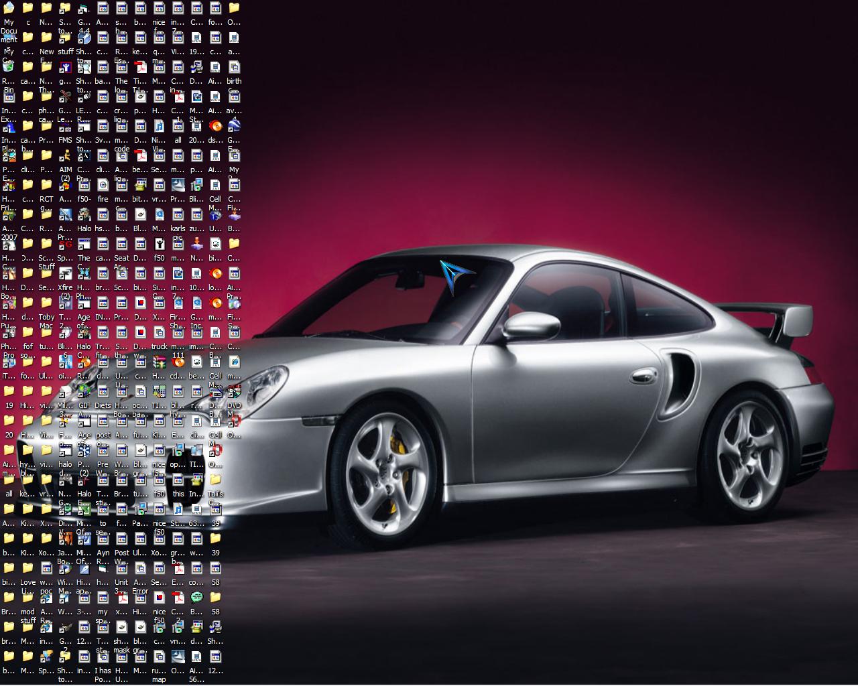858x686 pixels.
Task: Select the Xfire shortcut icon
Action: (x=65, y=274)
